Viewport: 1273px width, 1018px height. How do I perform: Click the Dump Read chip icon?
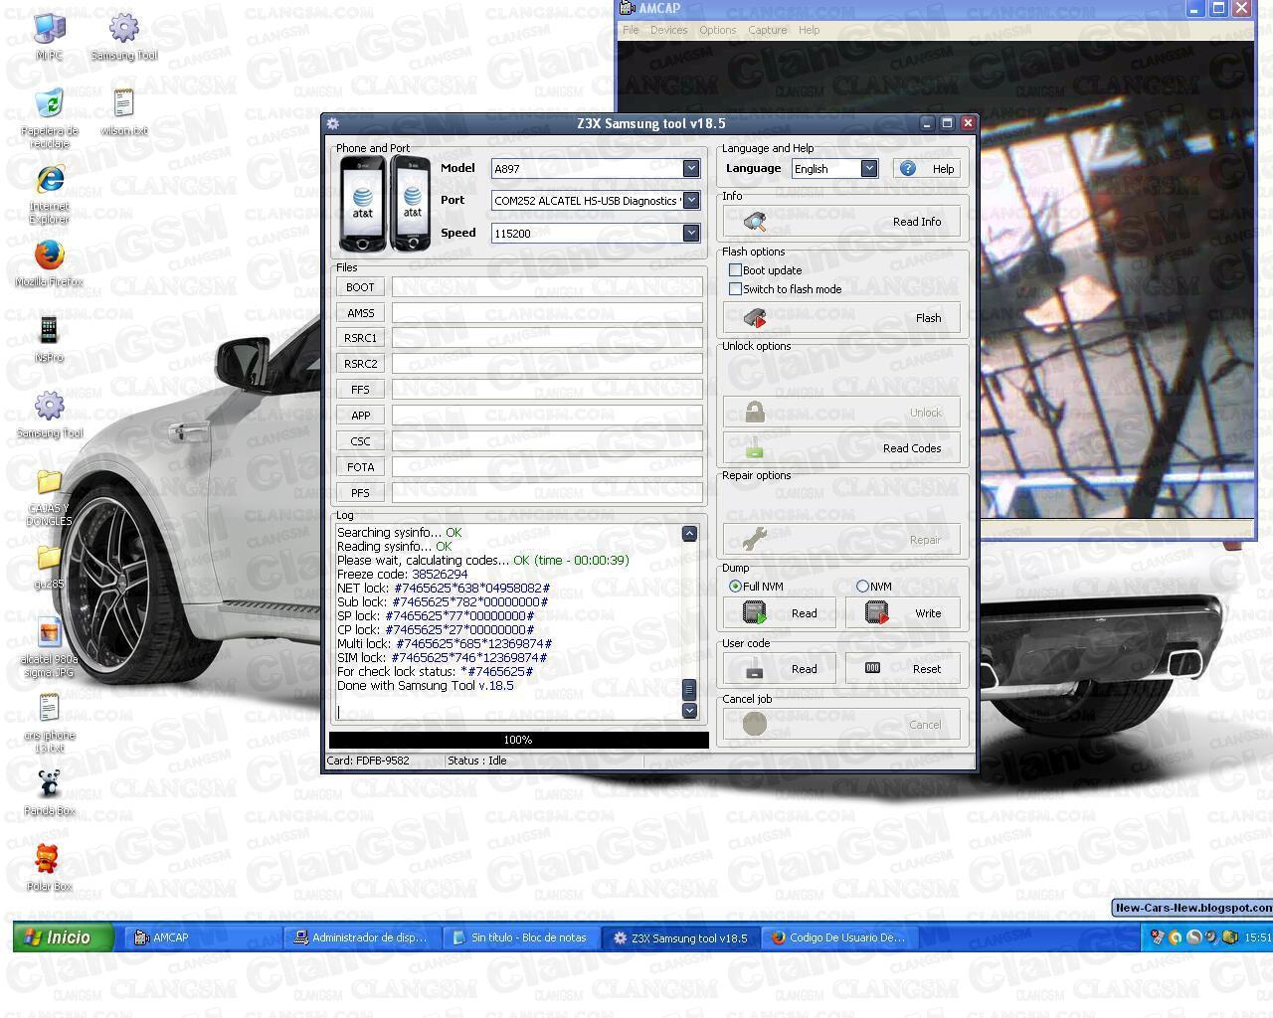(755, 613)
